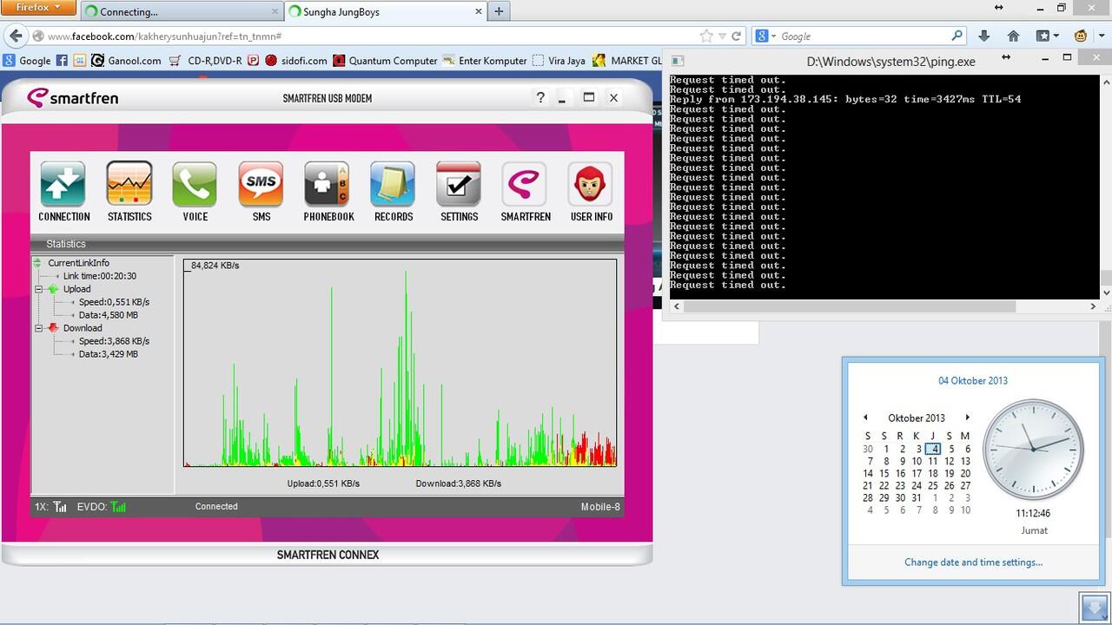Select the Link time:00:20:30 row
The width and height of the screenshot is (1112, 625).
click(99, 276)
